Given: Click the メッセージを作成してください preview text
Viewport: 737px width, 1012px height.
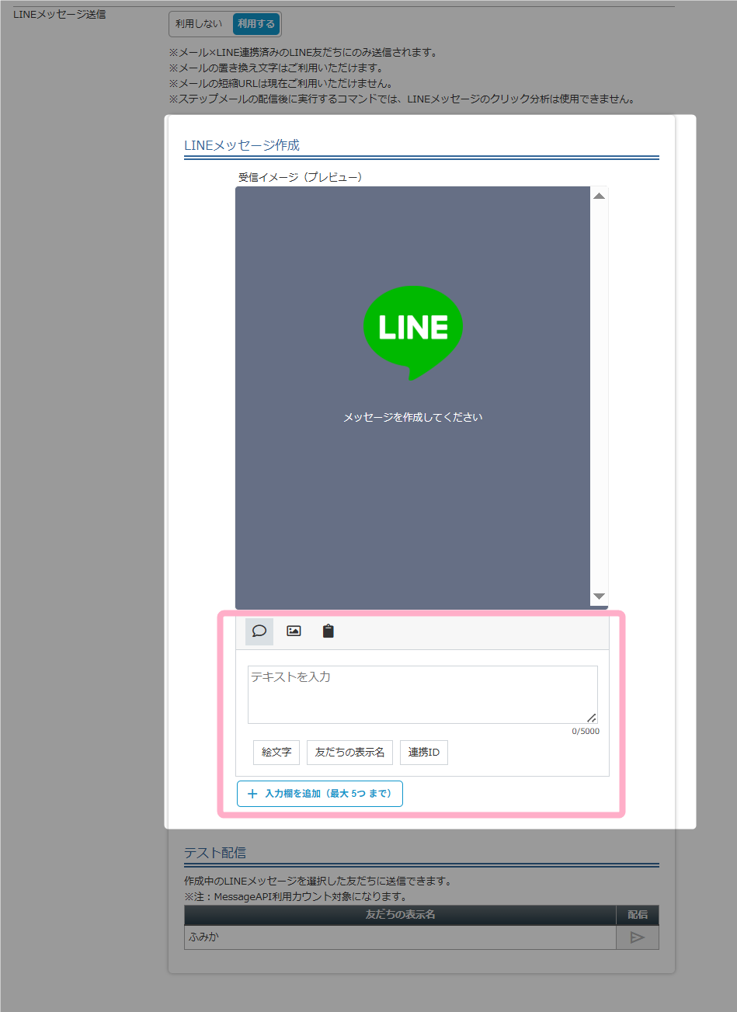Looking at the screenshot, I should (x=413, y=417).
